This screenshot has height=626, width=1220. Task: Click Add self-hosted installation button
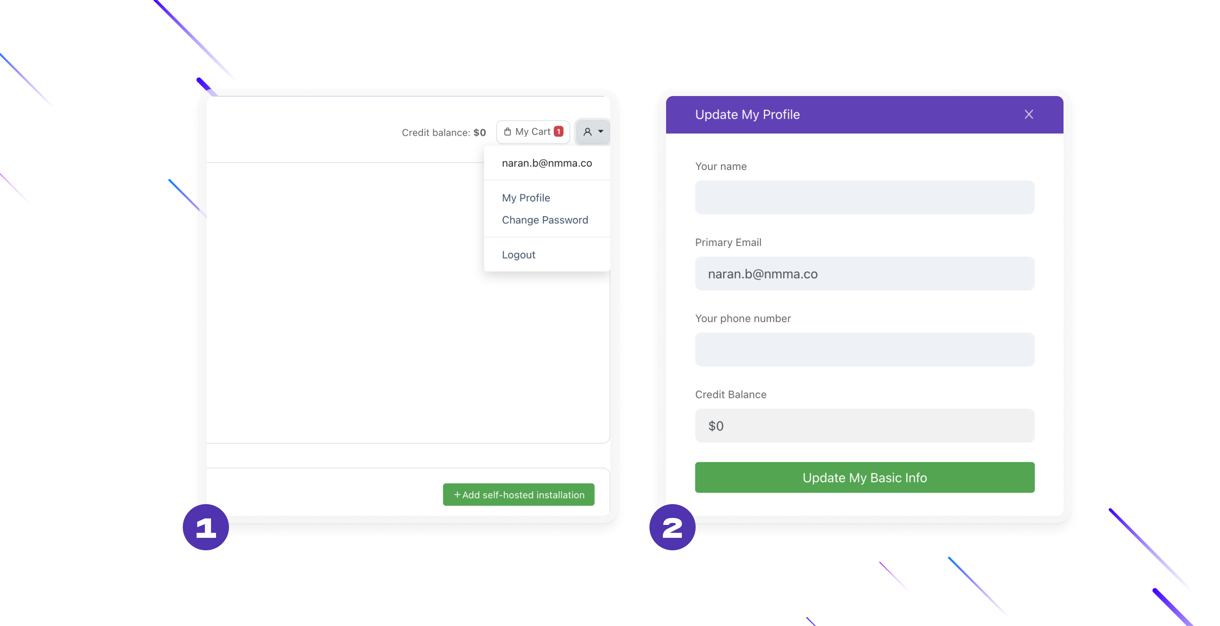click(518, 494)
